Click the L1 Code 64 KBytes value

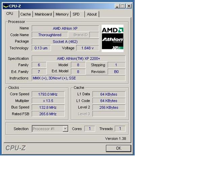109,101
